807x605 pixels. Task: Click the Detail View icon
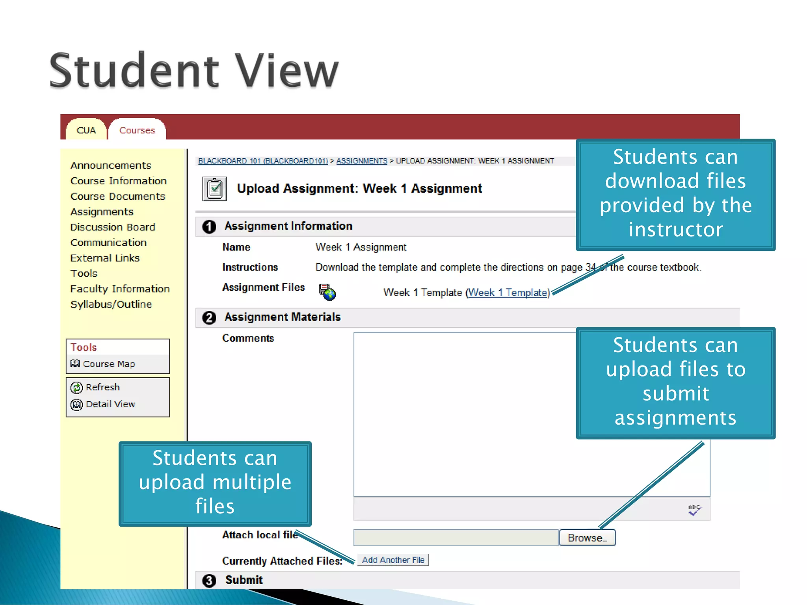(x=76, y=405)
